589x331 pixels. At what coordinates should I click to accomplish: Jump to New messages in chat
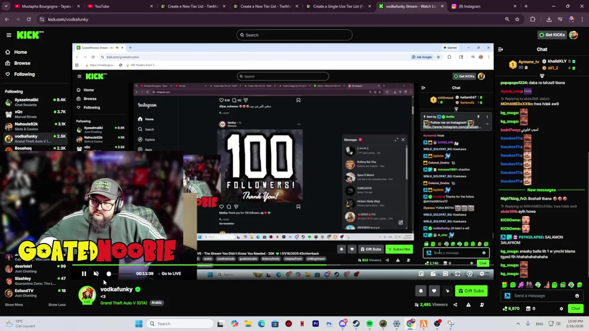542,190
